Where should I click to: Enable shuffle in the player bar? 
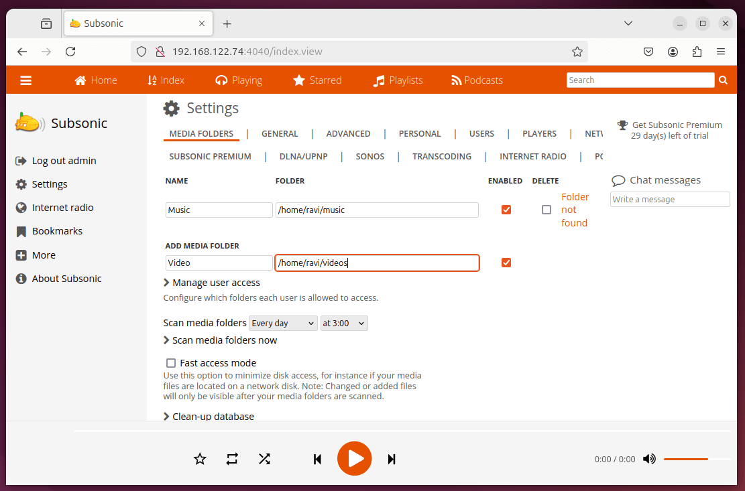click(265, 459)
